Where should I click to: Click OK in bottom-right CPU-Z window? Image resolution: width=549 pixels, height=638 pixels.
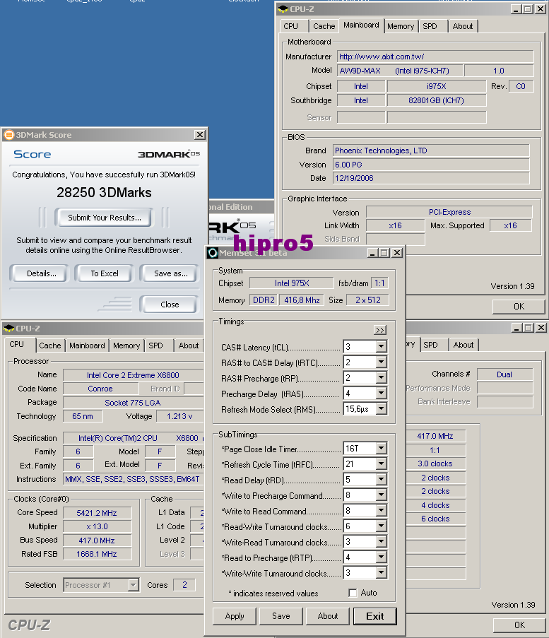coord(520,625)
